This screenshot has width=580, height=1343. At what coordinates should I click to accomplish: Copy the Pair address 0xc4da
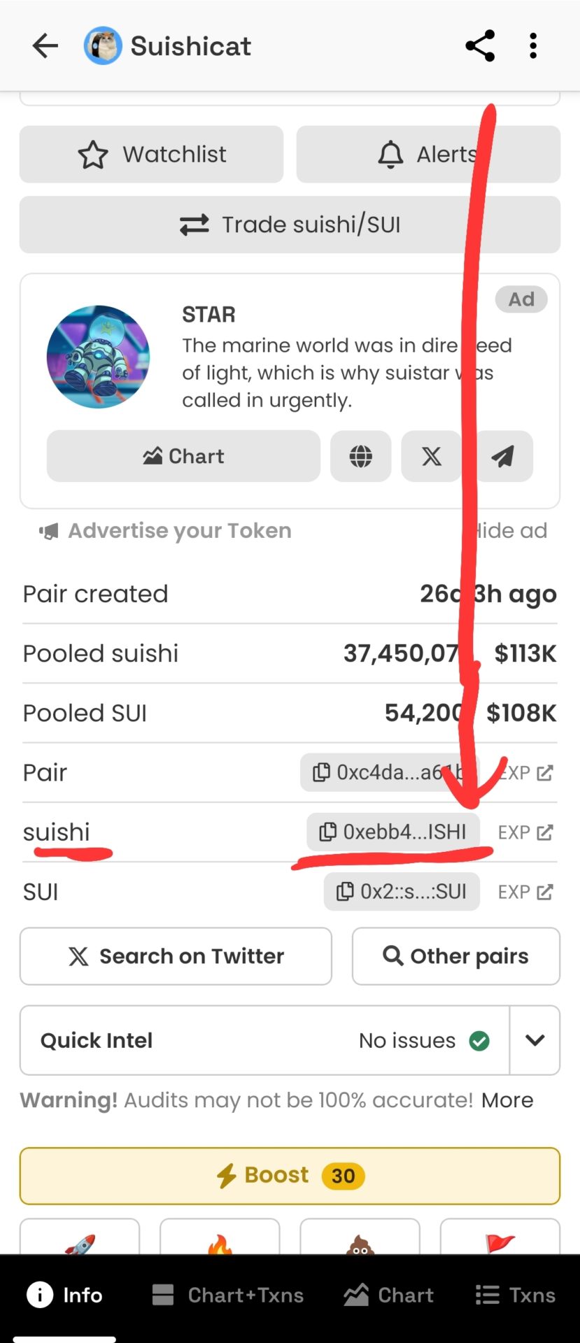coord(389,772)
